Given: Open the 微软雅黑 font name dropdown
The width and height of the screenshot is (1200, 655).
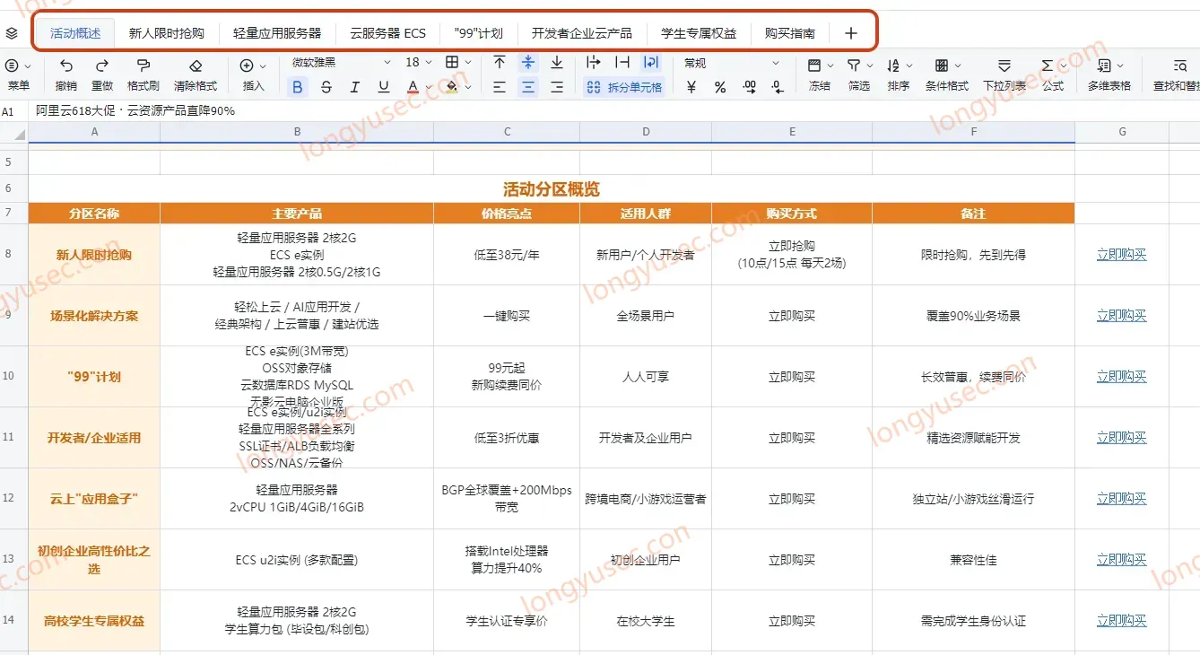Looking at the screenshot, I should coord(342,63).
